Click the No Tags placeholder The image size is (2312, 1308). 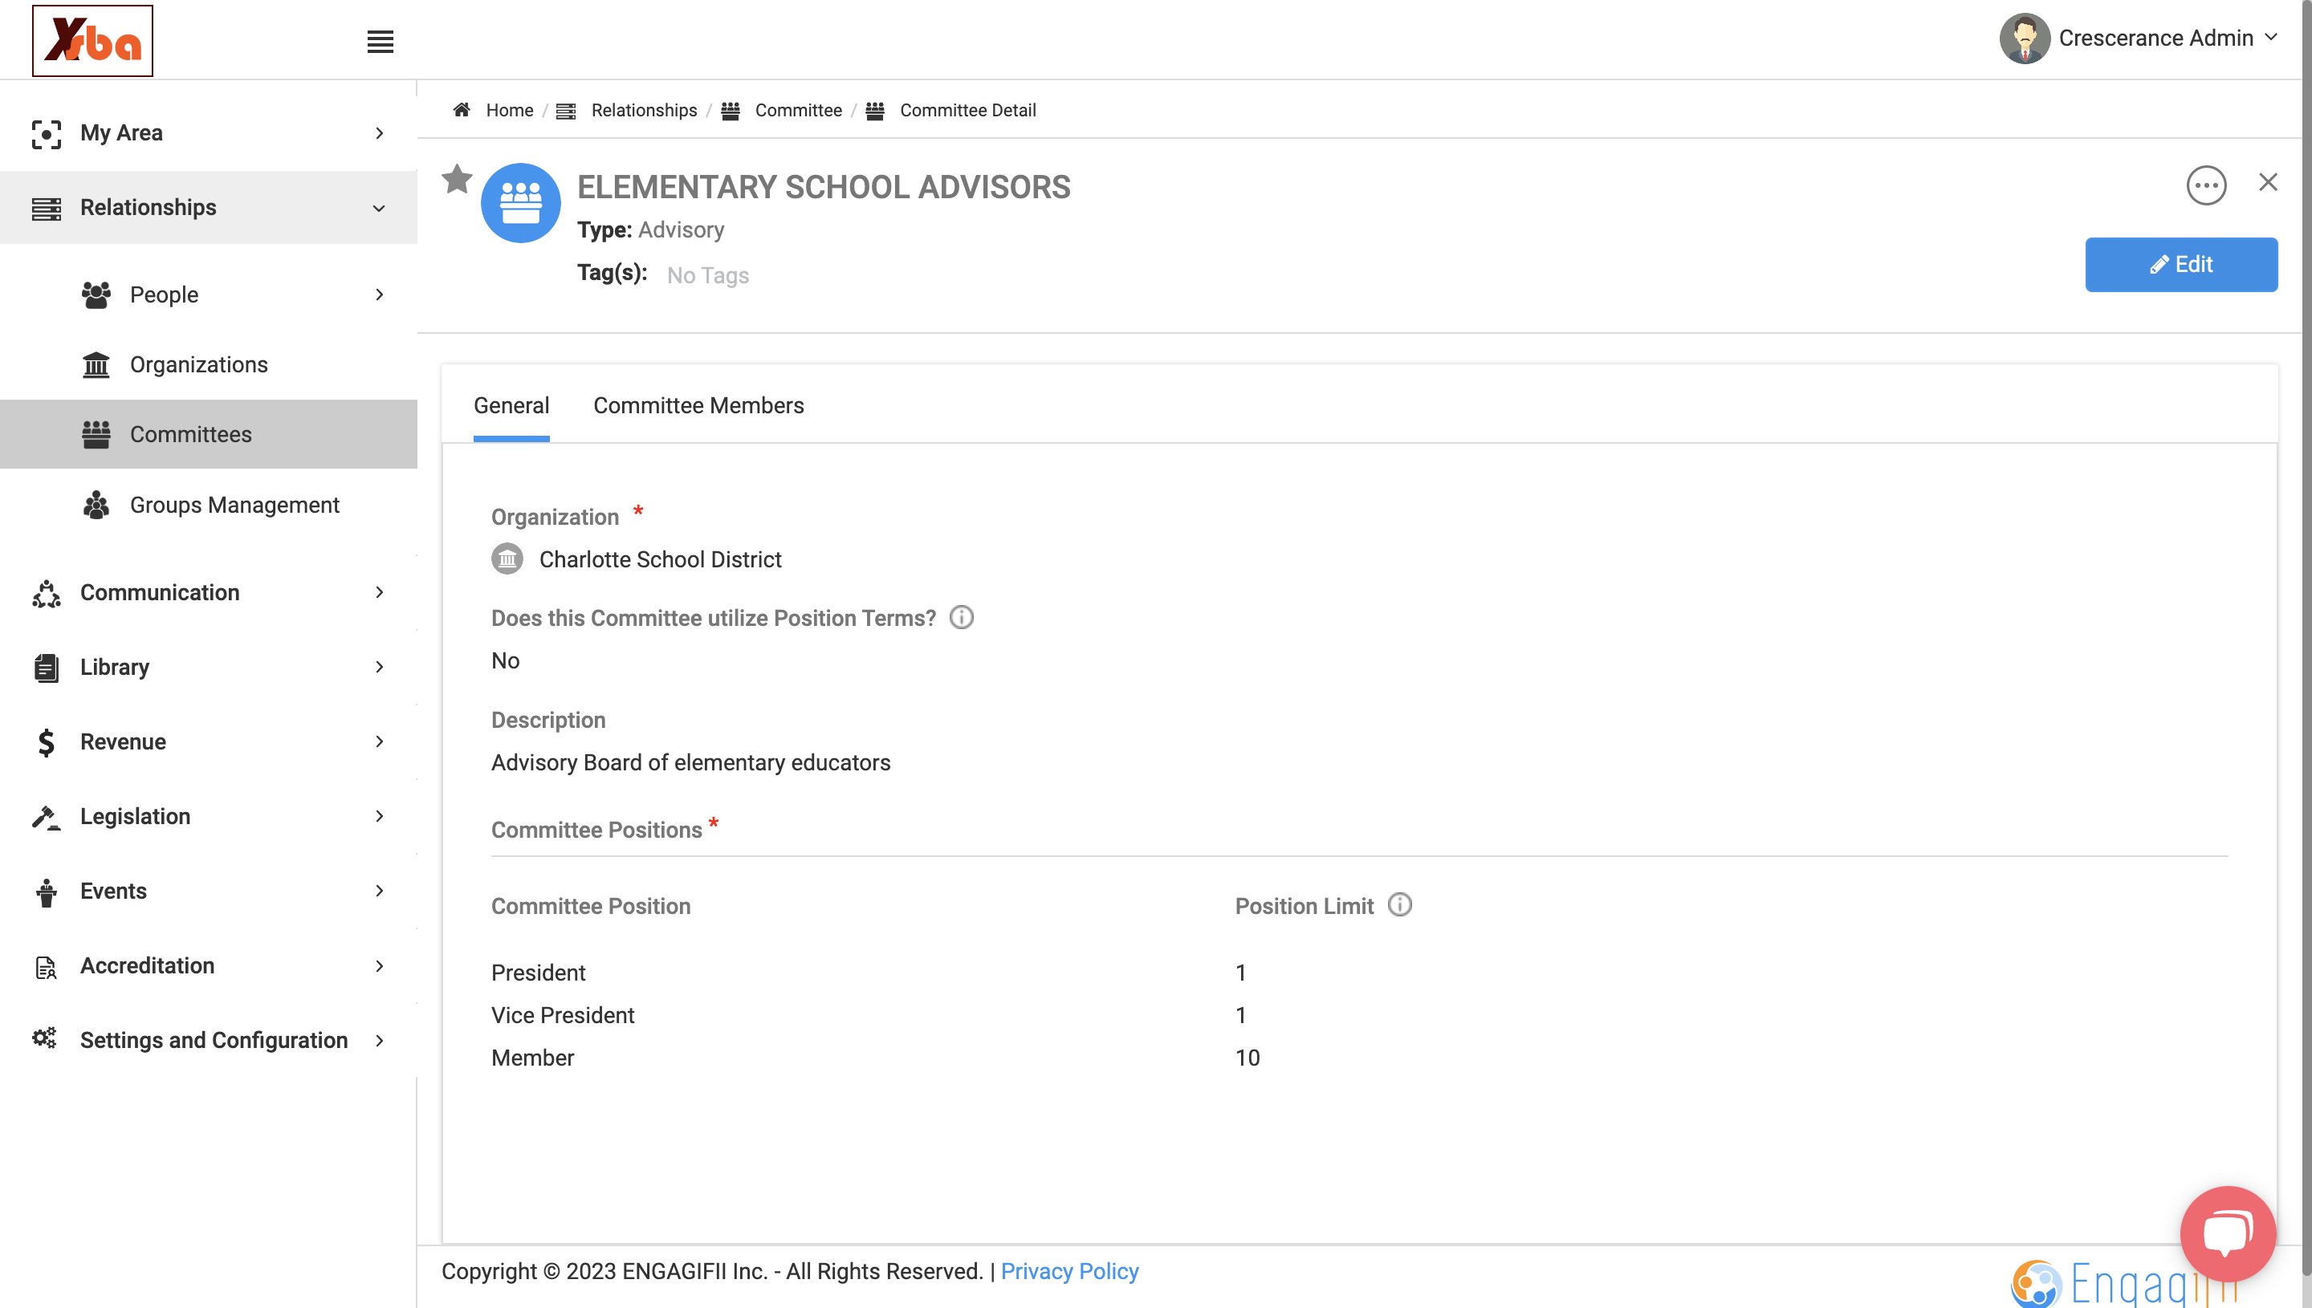(708, 275)
